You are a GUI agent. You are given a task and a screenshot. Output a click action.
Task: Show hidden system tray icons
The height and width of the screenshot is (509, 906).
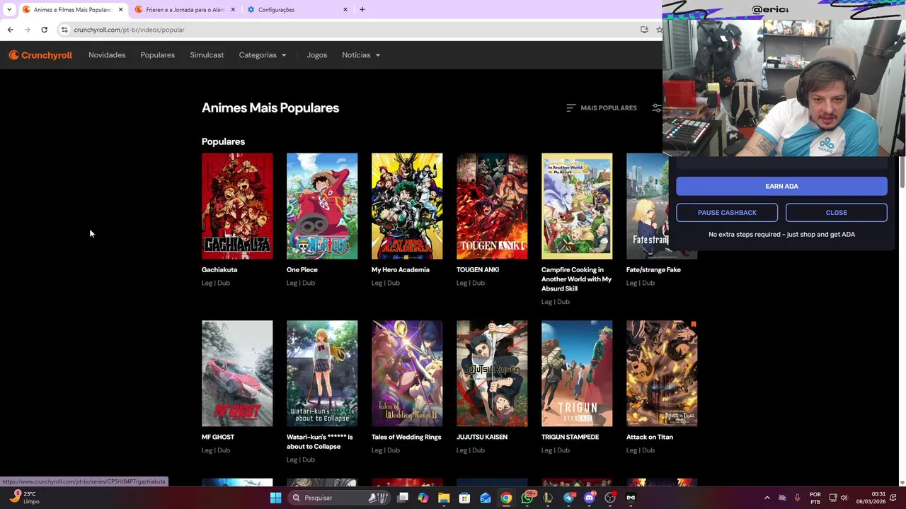767,498
